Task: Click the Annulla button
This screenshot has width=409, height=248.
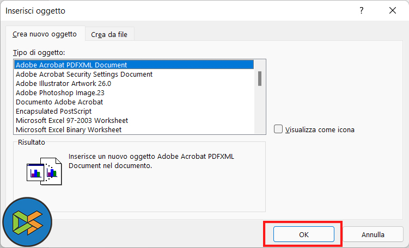Action: coord(373,234)
